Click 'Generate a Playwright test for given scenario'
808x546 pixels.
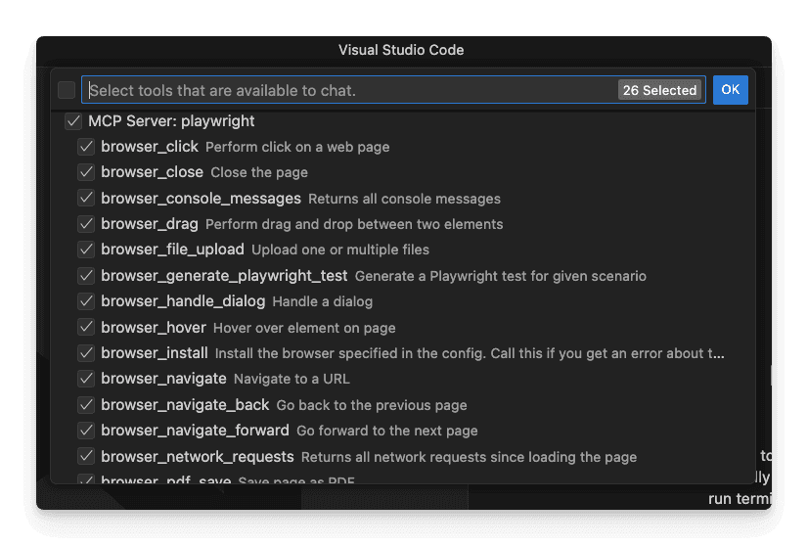501,276
